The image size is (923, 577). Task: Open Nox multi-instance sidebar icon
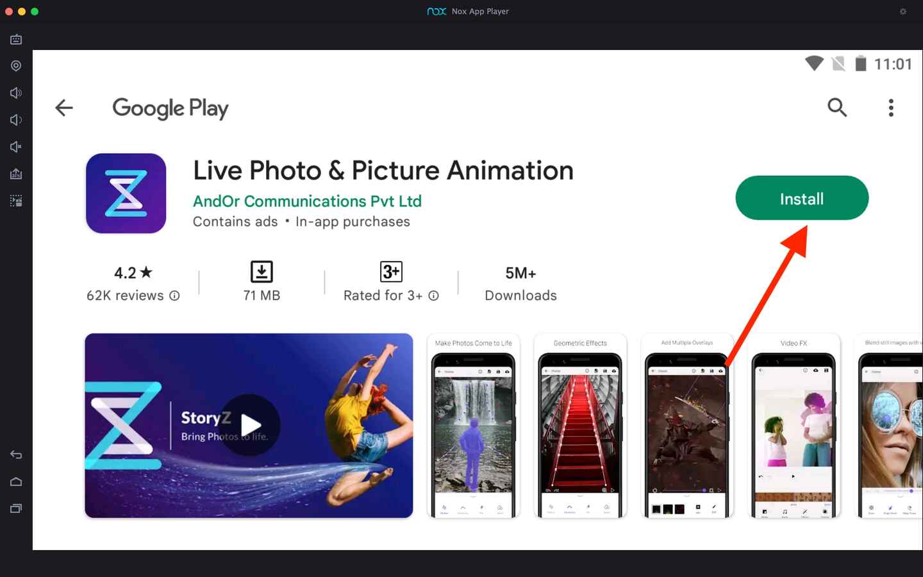pos(16,201)
